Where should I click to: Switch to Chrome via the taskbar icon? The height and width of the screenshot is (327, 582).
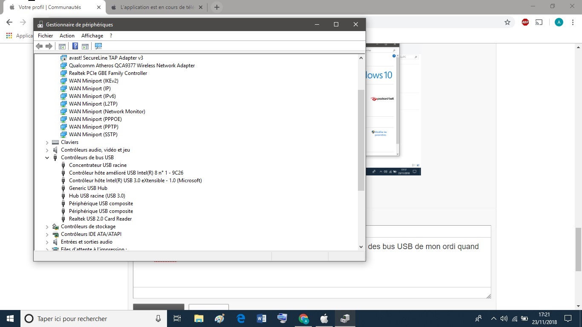coord(304,318)
